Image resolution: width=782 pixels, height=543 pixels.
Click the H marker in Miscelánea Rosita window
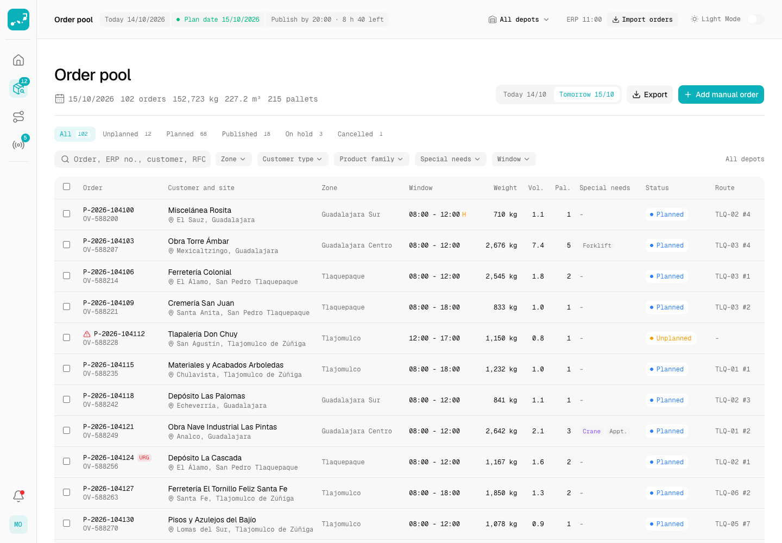click(464, 214)
